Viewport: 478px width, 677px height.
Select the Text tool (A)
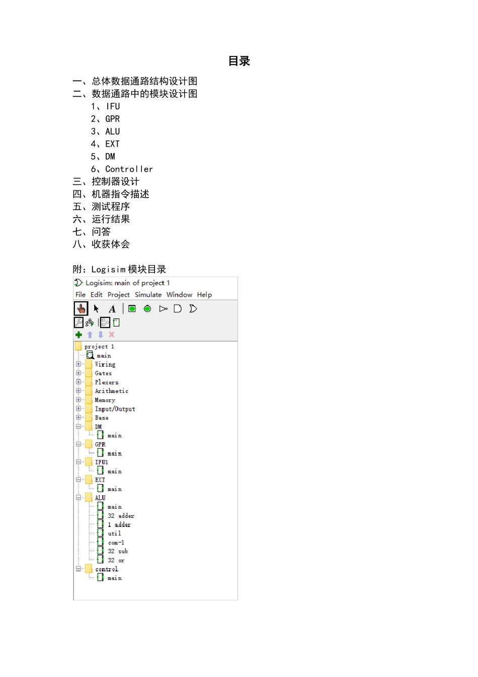click(x=112, y=309)
